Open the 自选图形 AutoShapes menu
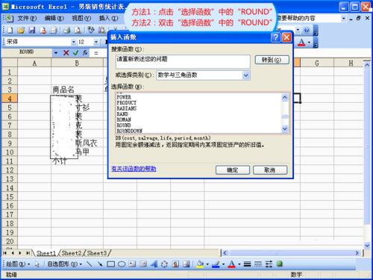Screen dimensions: 373x280 pyautogui.click(x=65, y=264)
